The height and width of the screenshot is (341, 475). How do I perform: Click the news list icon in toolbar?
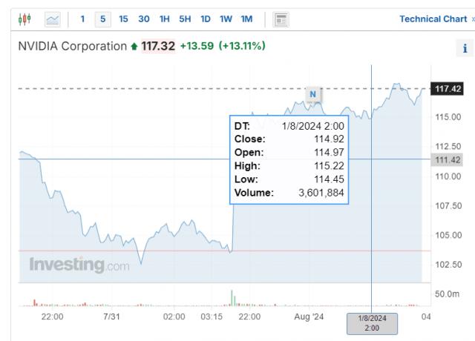(281, 19)
